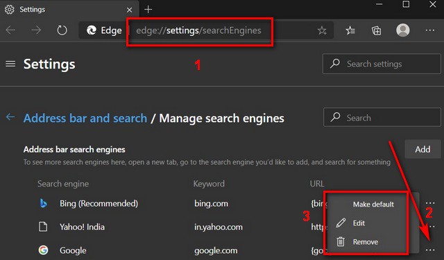Click the Bing logo icon
444x260 pixels.
coord(43,203)
